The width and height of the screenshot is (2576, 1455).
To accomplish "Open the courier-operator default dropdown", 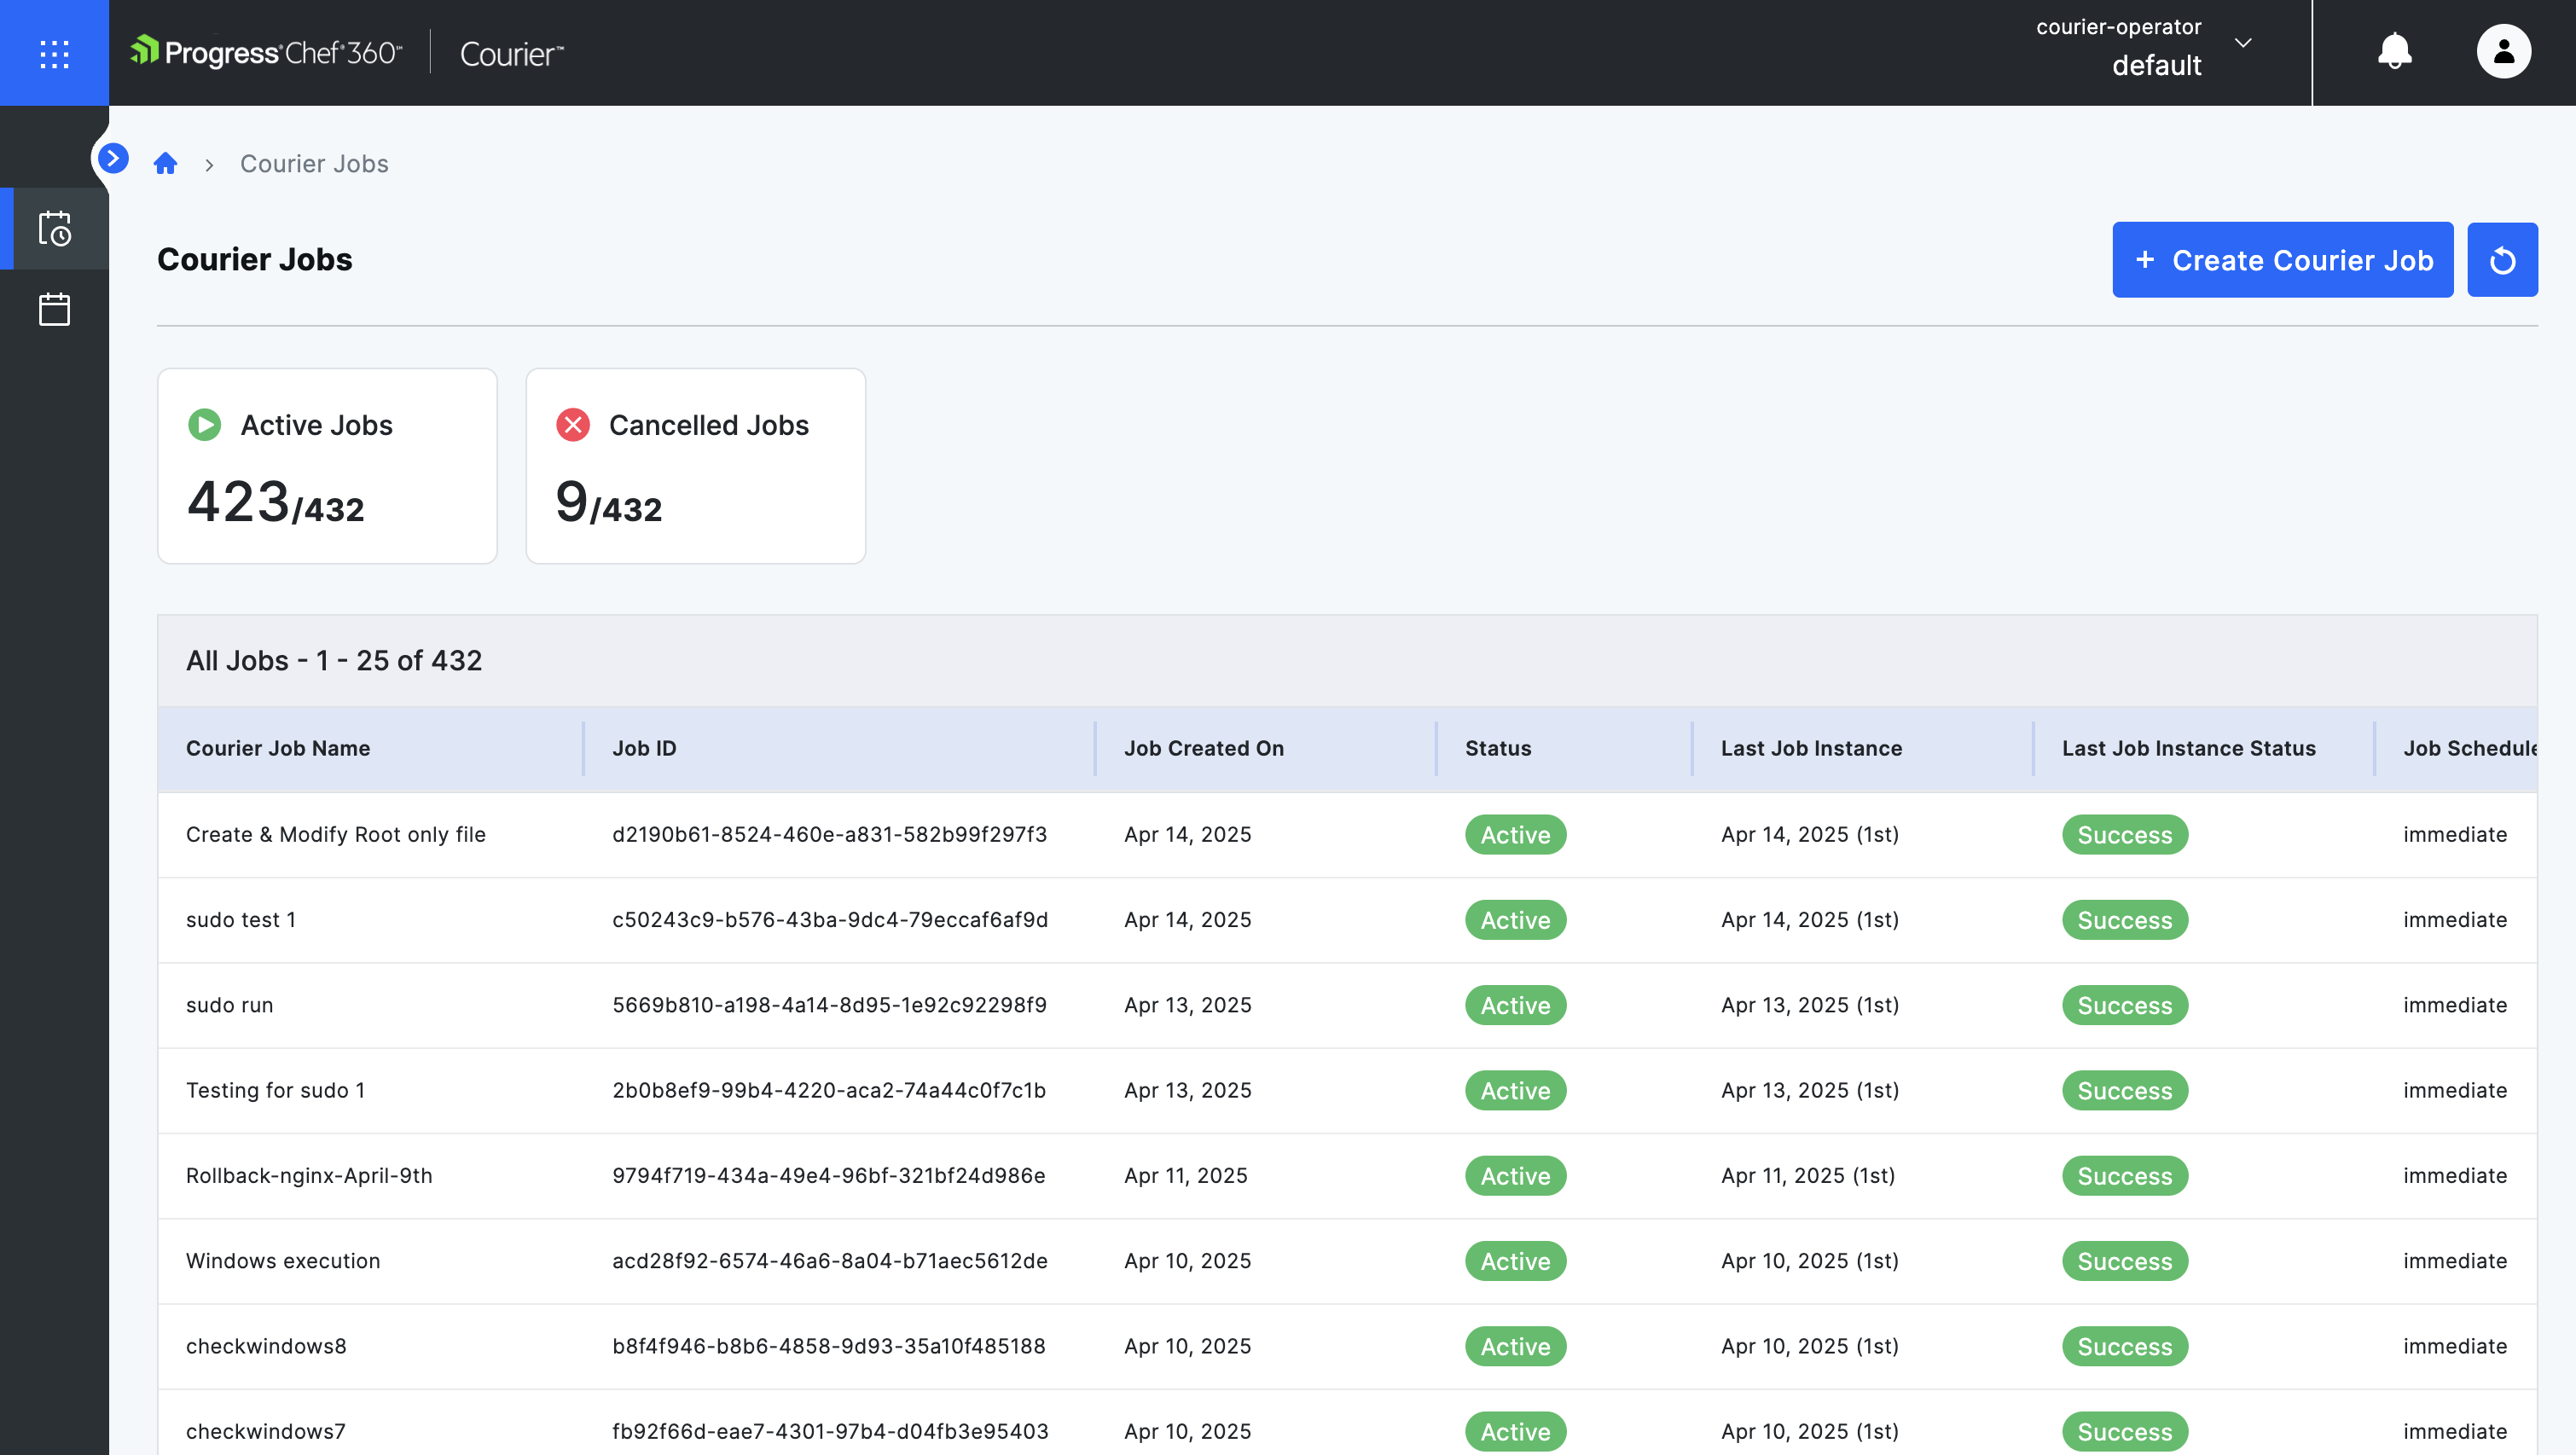I will click(x=2143, y=47).
